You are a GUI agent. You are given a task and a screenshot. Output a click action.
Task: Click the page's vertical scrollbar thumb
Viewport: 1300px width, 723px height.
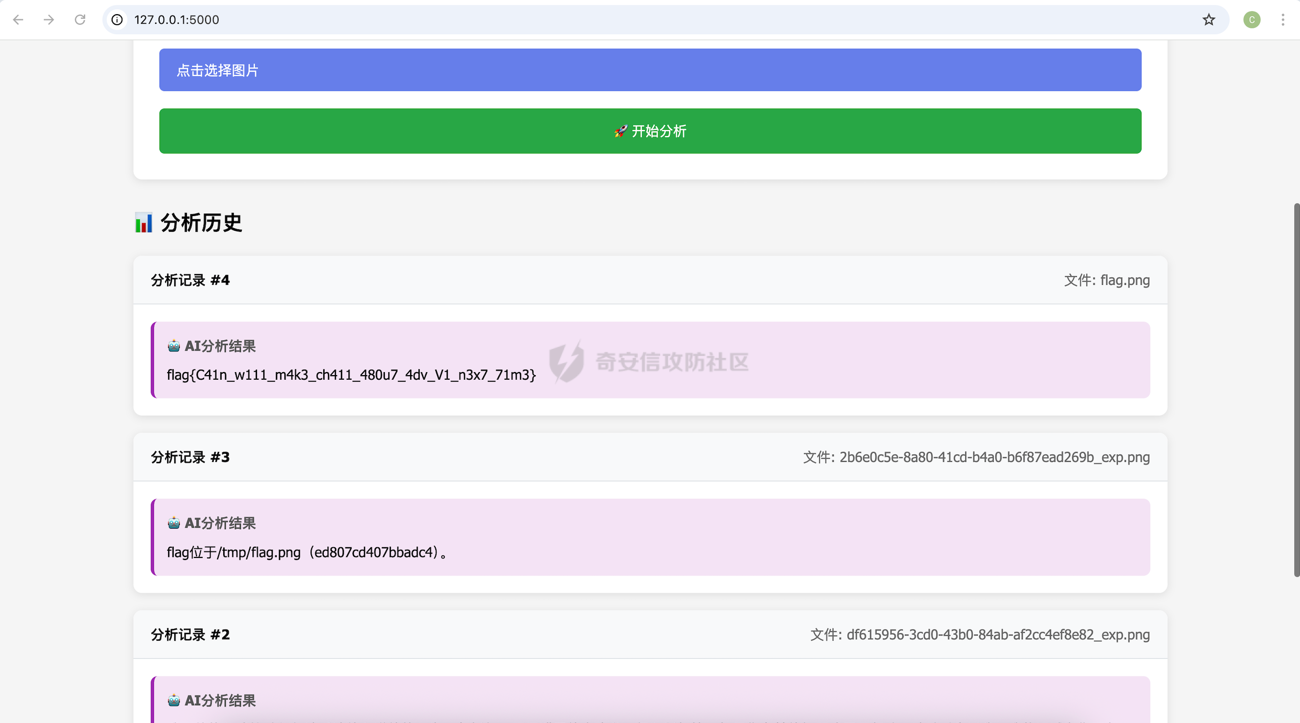tap(1296, 389)
